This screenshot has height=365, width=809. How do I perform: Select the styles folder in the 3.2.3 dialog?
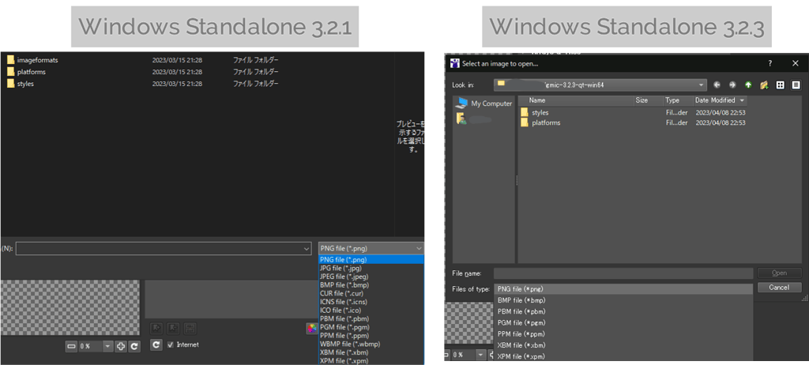535,112
